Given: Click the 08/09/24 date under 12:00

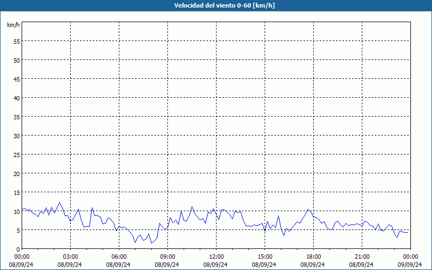Looking at the screenshot, I should pyautogui.click(x=215, y=265).
